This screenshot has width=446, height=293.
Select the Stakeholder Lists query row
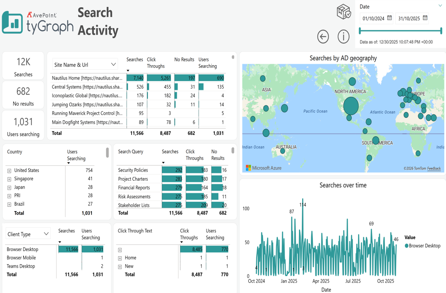pyautogui.click(x=172, y=205)
